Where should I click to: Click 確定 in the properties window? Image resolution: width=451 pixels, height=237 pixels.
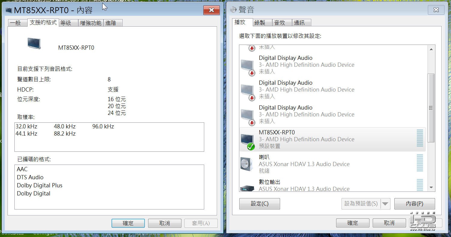tap(128, 223)
